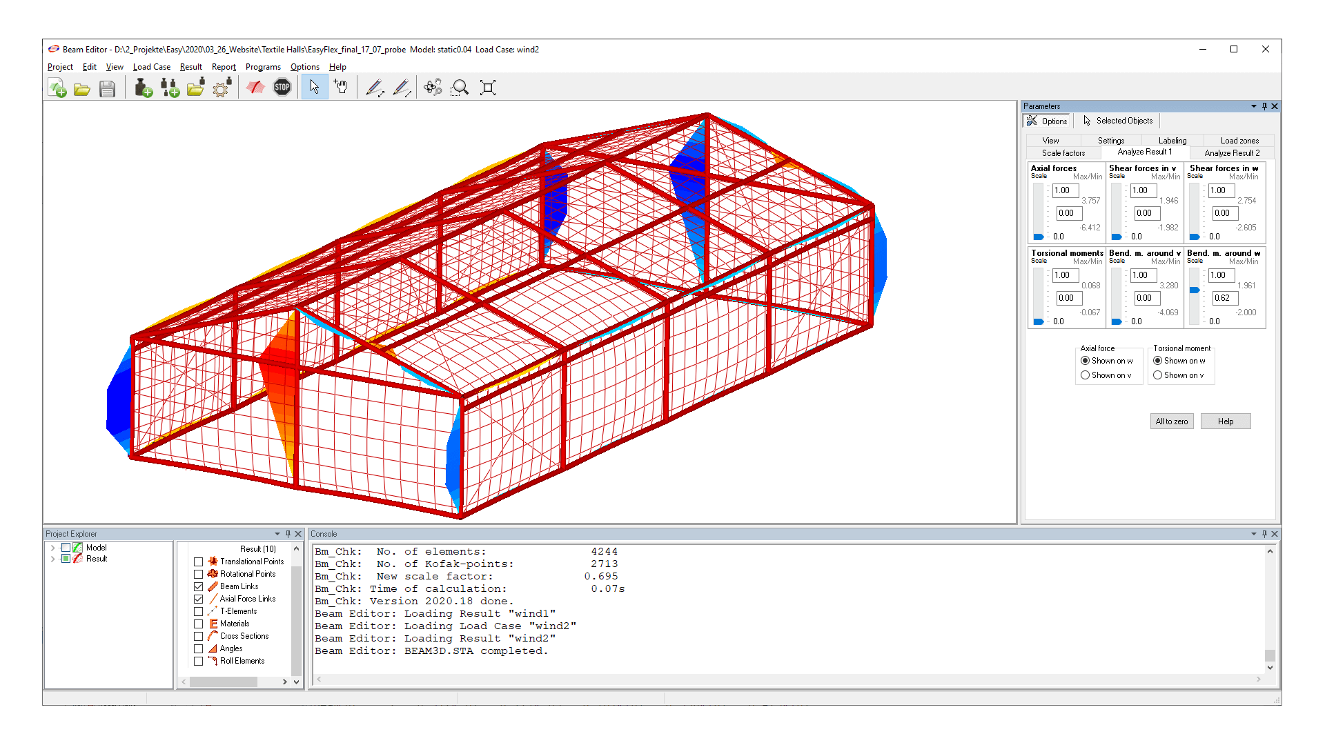Click the new project icon
Viewport: 1325px width, 745px height.
[x=57, y=88]
